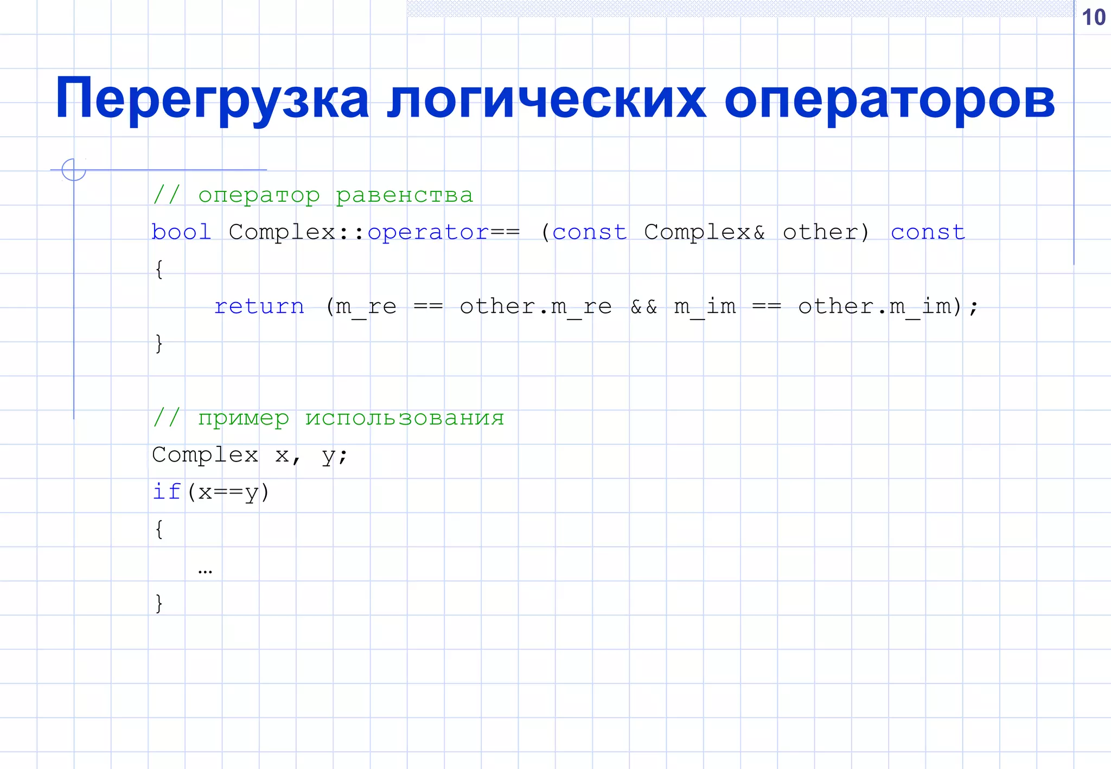Click the closing brace after the return statement
This screenshot has height=769, width=1111.
(x=159, y=344)
